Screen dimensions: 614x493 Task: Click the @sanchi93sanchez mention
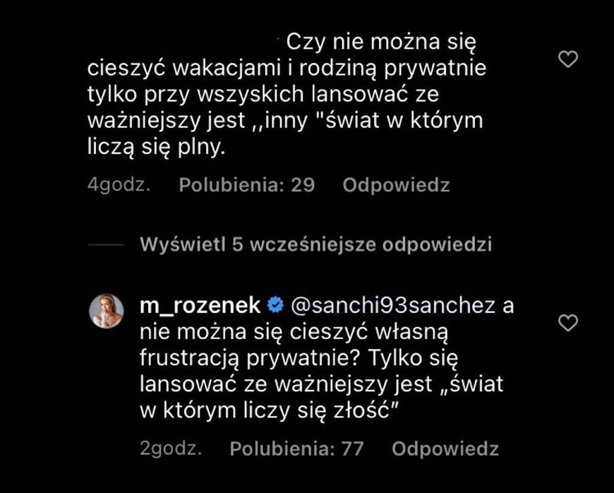coord(393,306)
